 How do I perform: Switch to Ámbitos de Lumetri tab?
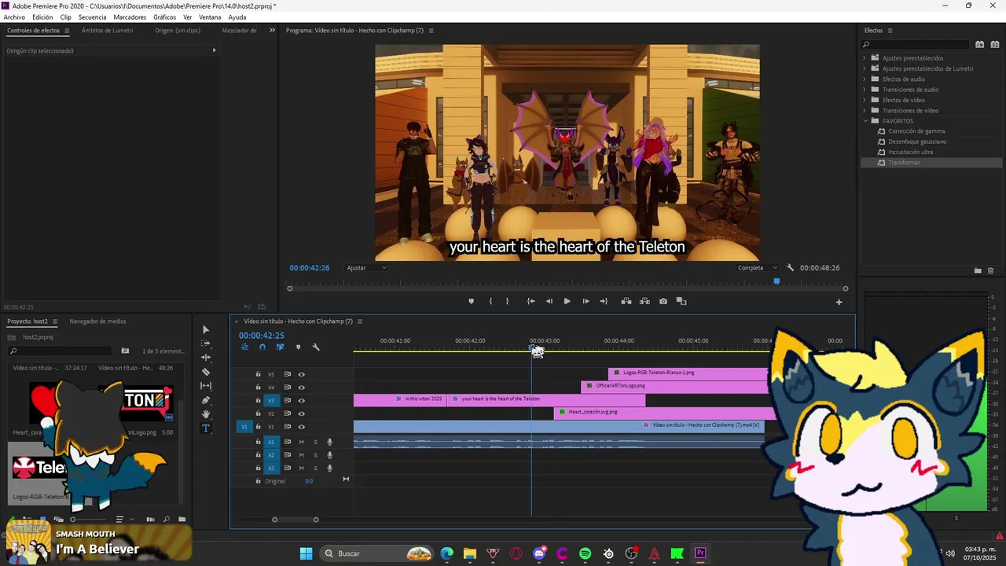(107, 31)
